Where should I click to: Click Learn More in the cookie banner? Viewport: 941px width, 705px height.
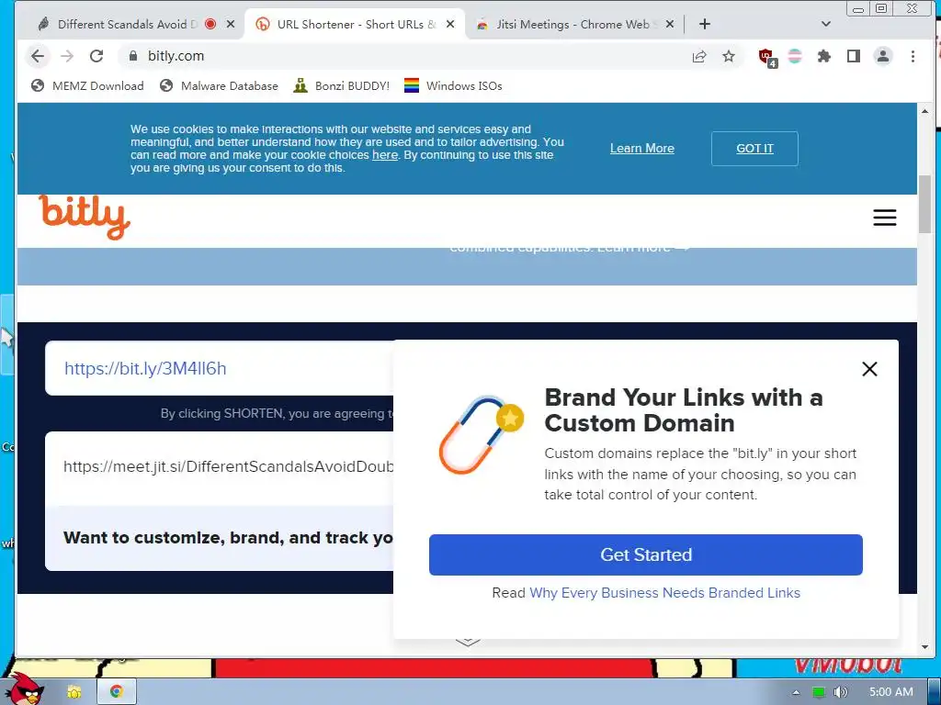[x=642, y=148]
